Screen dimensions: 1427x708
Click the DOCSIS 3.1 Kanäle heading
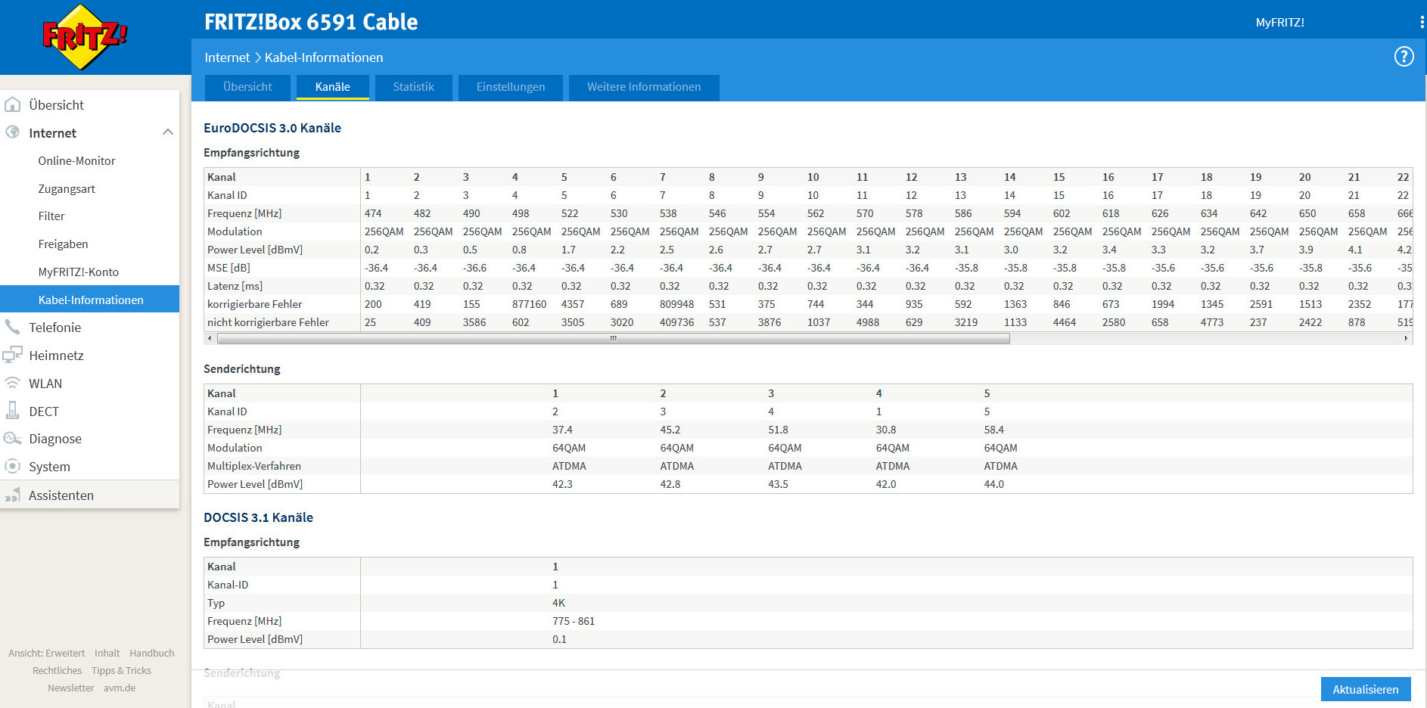pyautogui.click(x=258, y=517)
